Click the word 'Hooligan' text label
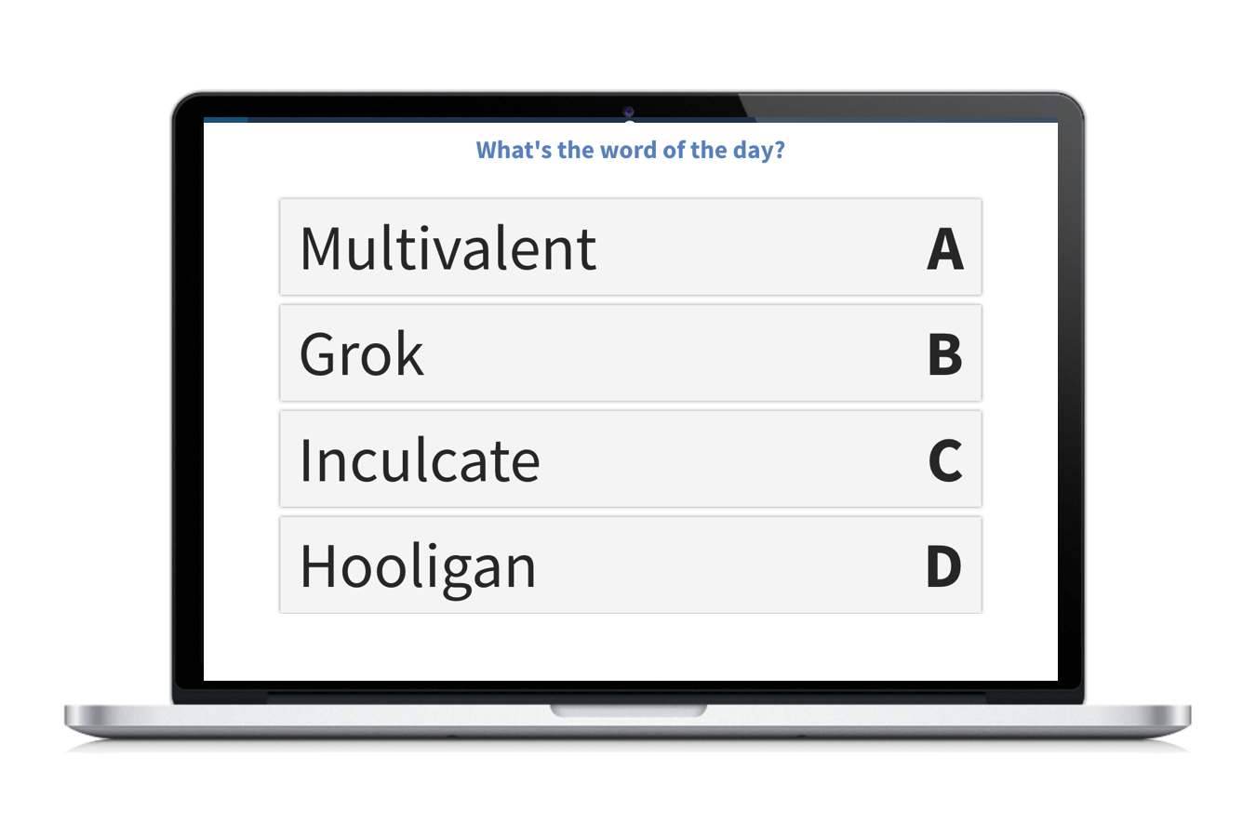Image resolution: width=1256 pixels, height=837 pixels. (x=417, y=565)
